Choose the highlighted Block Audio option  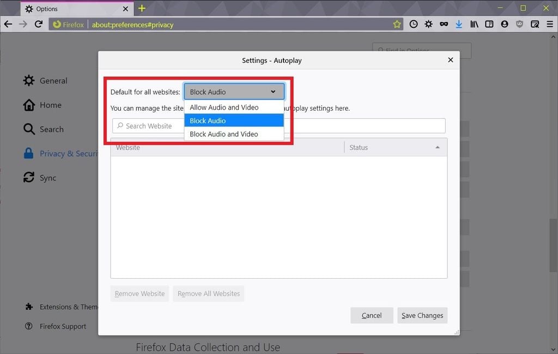234,121
